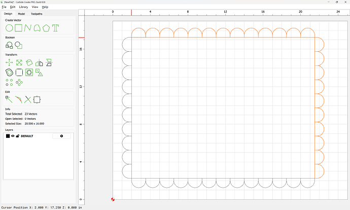This screenshot has width=350, height=210.
Task: Open the Library menu
Action: click(x=23, y=7)
